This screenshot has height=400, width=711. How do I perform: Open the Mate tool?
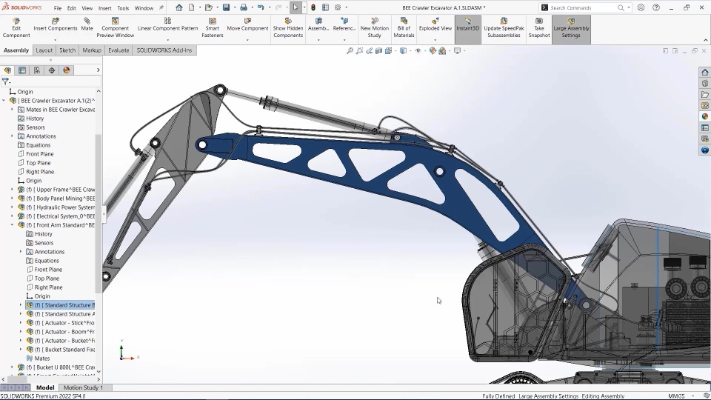(87, 25)
